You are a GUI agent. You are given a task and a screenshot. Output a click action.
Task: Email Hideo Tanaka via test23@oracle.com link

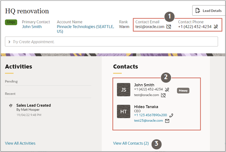click(148, 121)
